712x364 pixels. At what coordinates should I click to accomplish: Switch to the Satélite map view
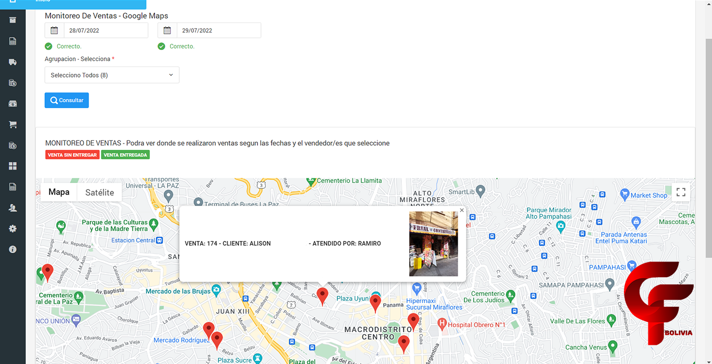tap(100, 192)
